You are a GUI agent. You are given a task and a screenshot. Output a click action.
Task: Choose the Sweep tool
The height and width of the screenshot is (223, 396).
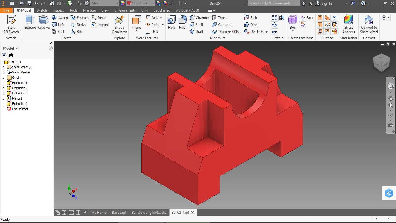60,18
